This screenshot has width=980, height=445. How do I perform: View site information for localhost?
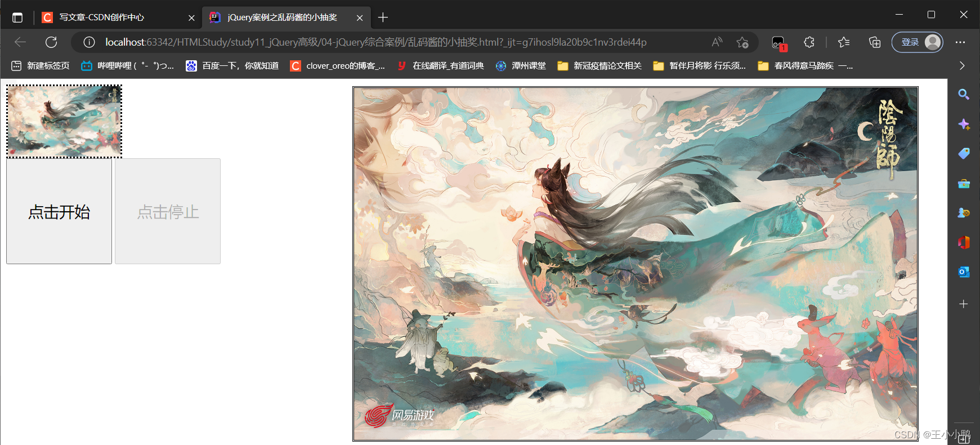click(x=89, y=42)
